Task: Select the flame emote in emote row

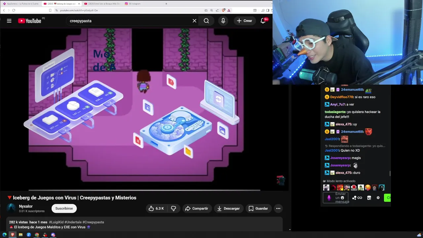Action: [x=340, y=188]
